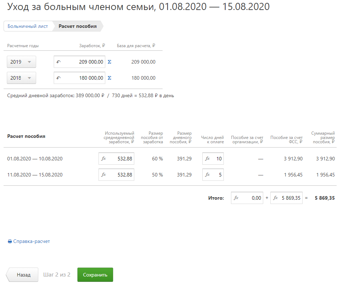Click the 1 956,45 value in ФСС column
Screen dimensions: 342x284
[x=293, y=175]
